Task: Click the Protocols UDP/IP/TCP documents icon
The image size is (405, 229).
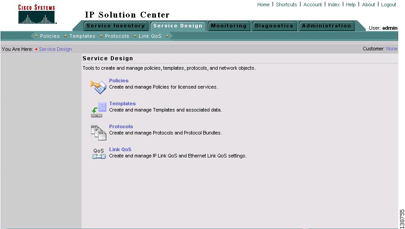Action: click(98, 133)
